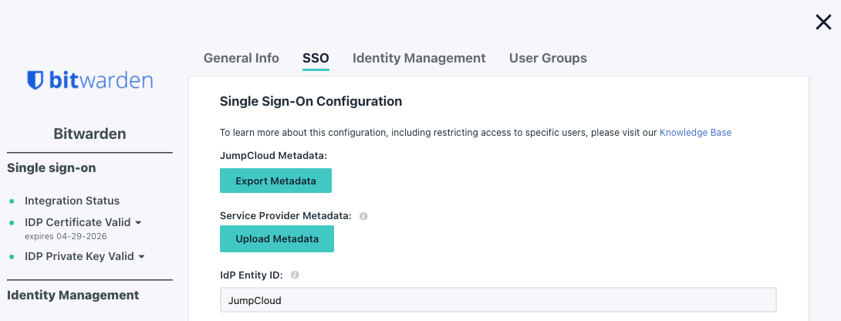Click the IdP Entity ID label
The height and width of the screenshot is (321, 841).
[252, 275]
